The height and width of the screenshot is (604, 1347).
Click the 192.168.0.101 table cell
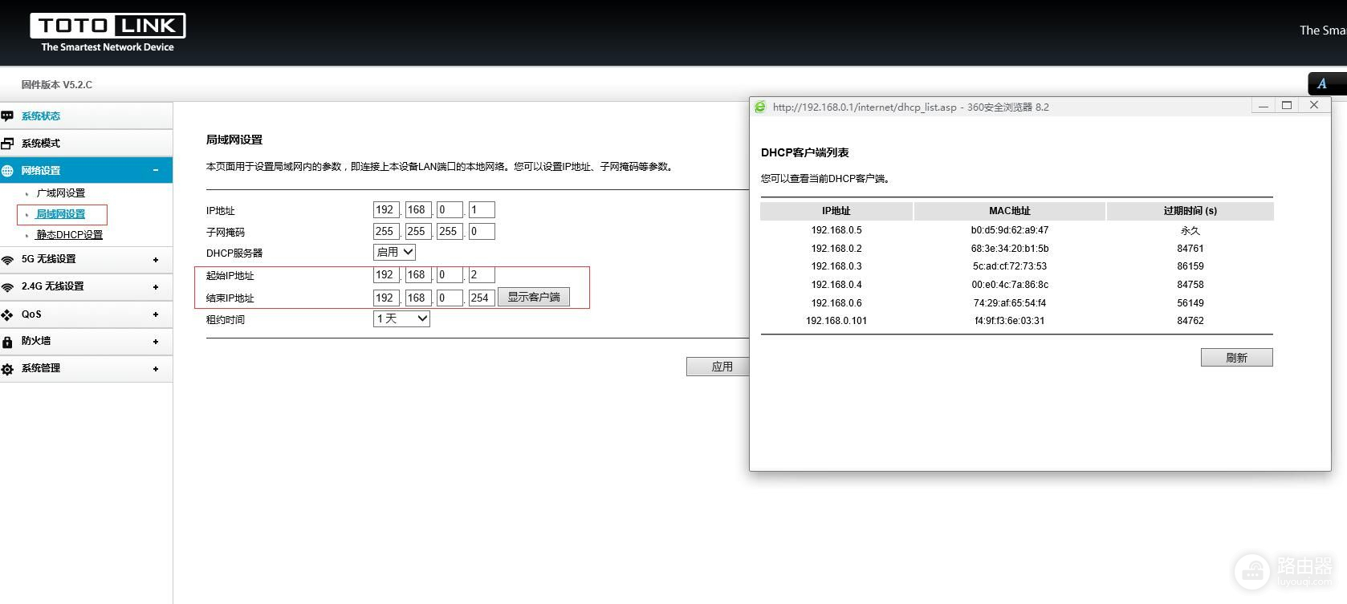[836, 321]
